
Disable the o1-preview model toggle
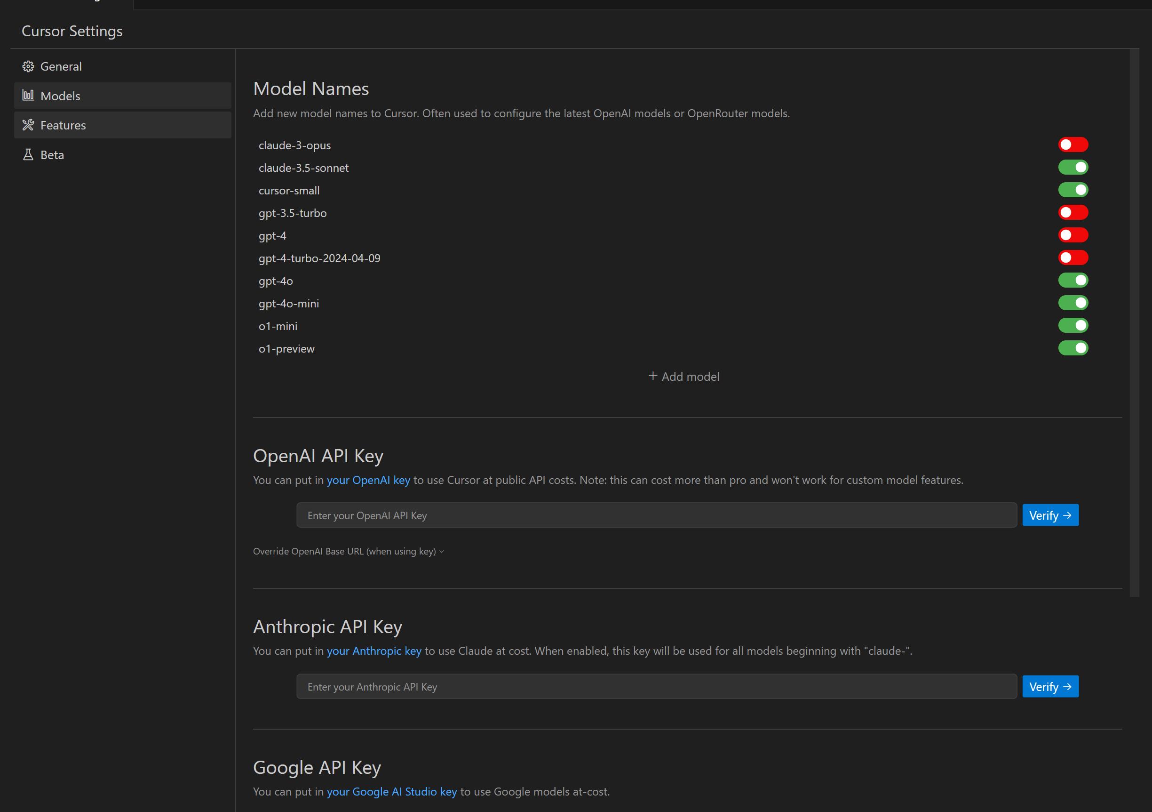tap(1073, 348)
